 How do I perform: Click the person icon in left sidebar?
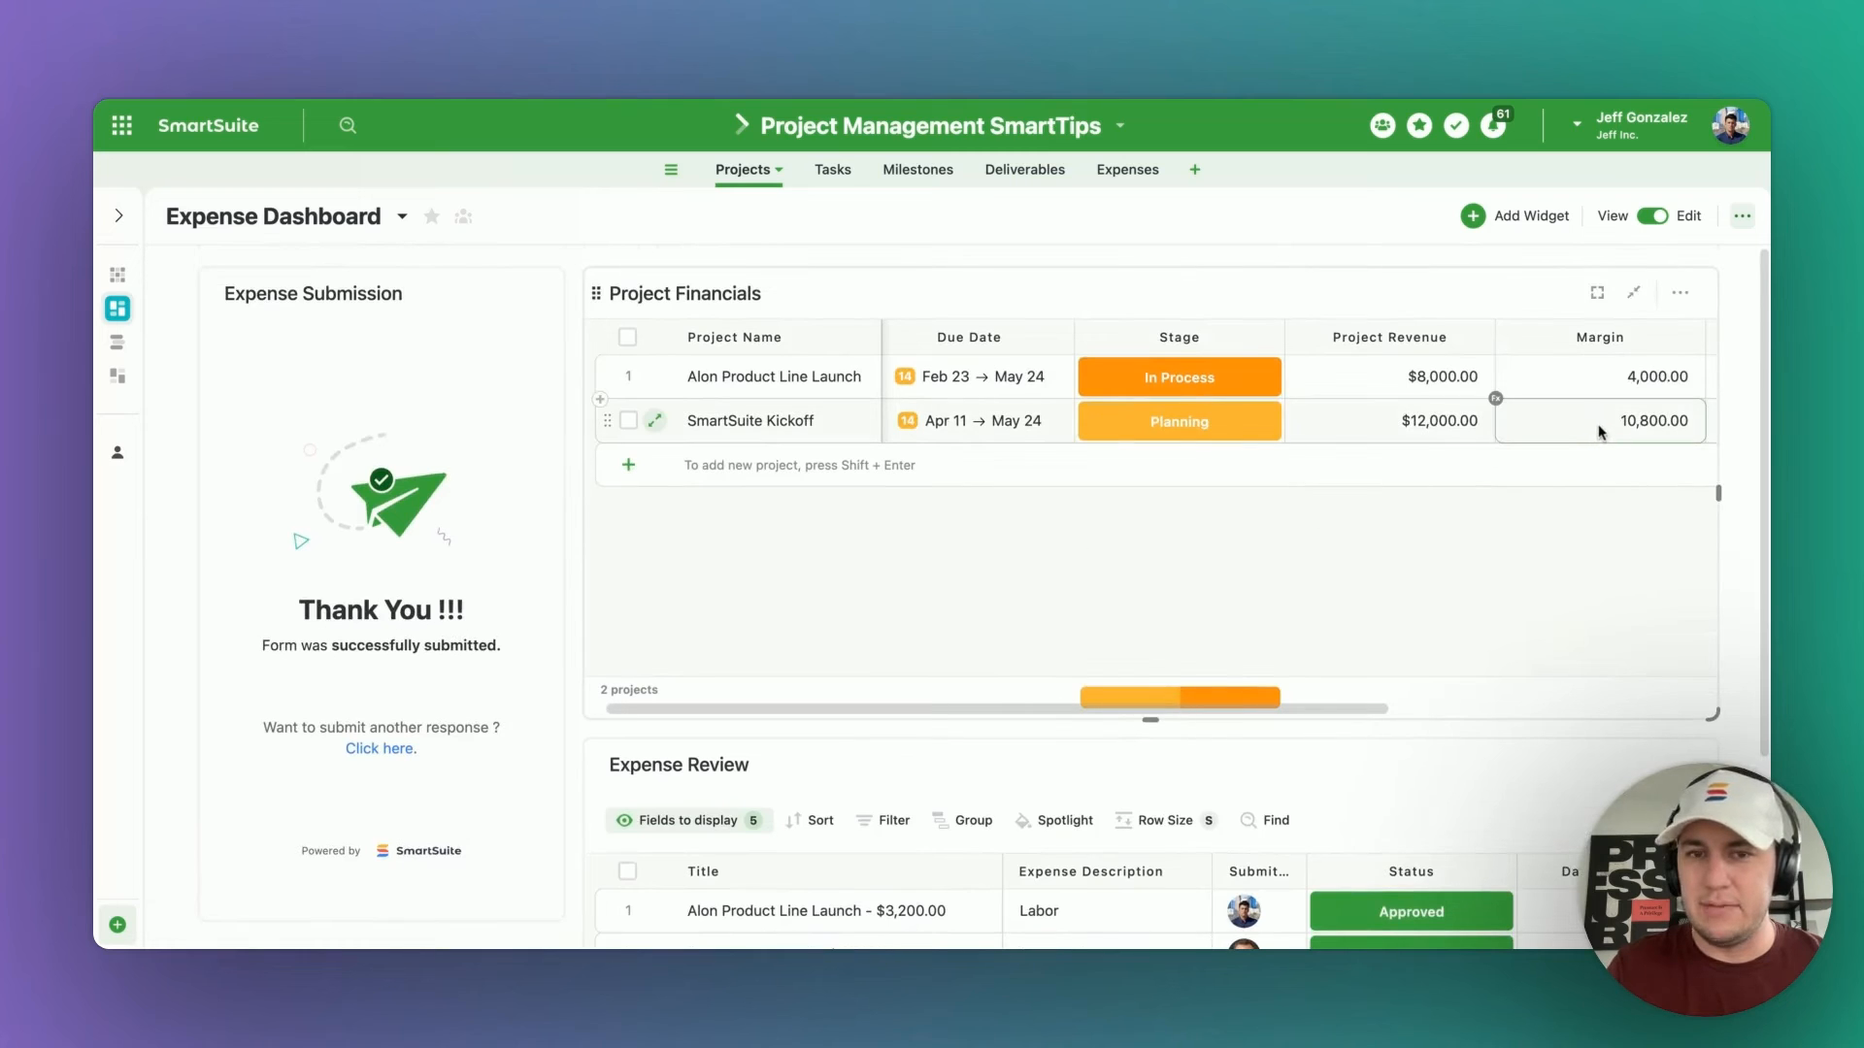[117, 452]
